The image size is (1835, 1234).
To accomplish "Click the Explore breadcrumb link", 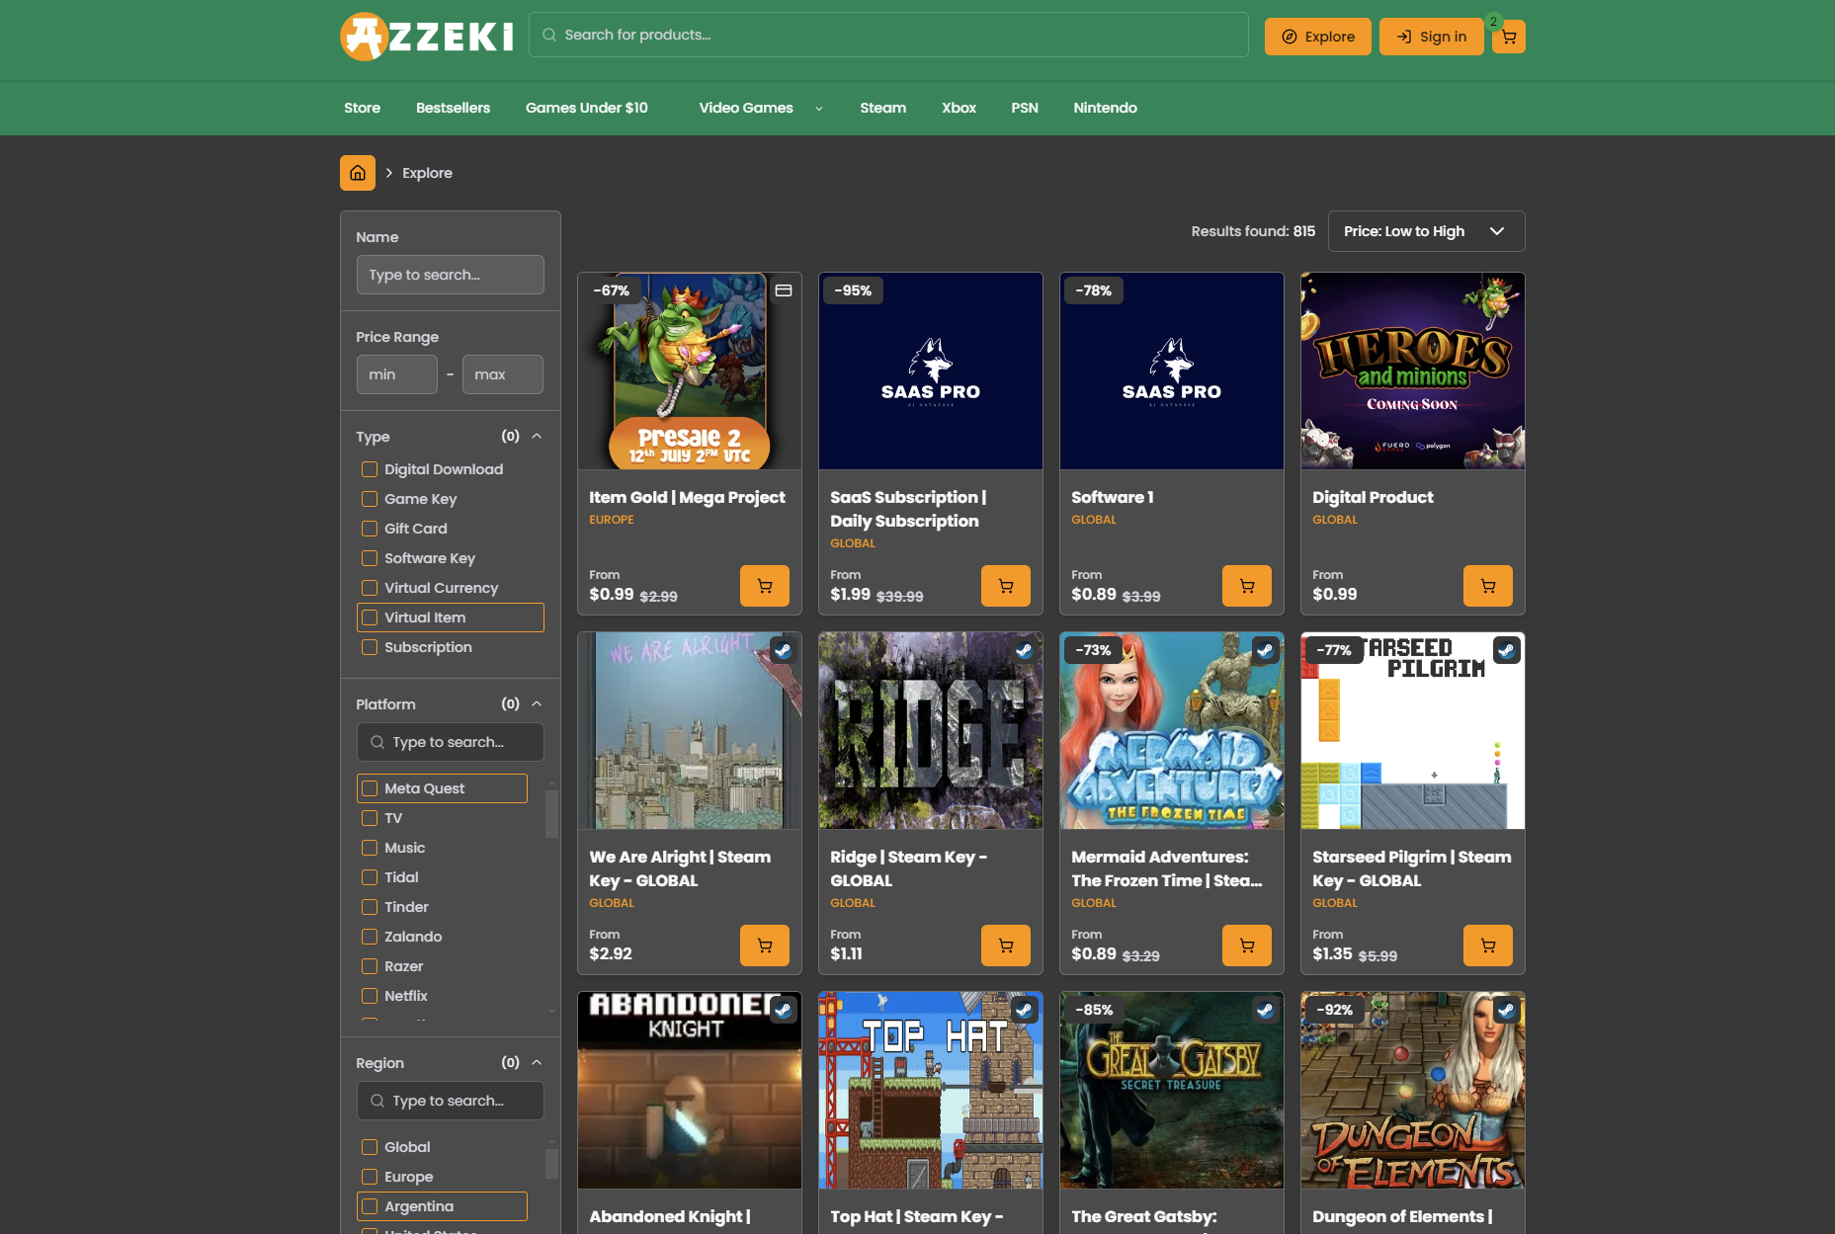I will click(427, 173).
